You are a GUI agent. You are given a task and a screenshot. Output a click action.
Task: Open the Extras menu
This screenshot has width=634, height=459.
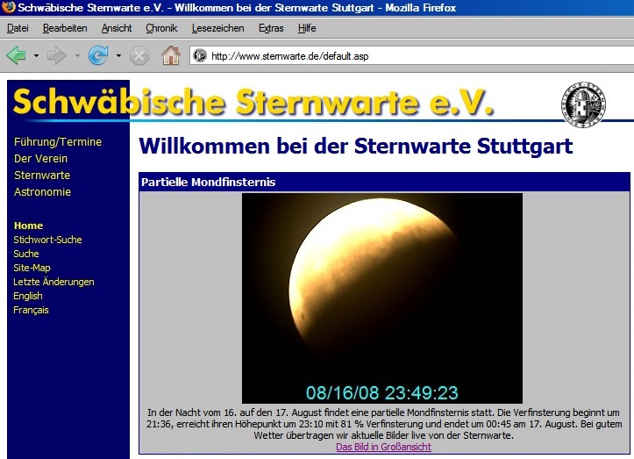pos(271,28)
